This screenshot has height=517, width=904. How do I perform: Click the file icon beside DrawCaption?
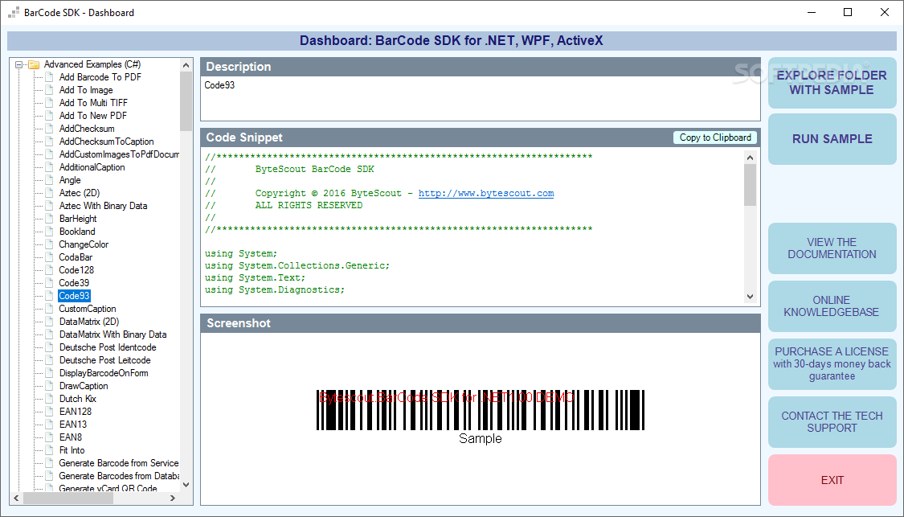[x=50, y=386]
